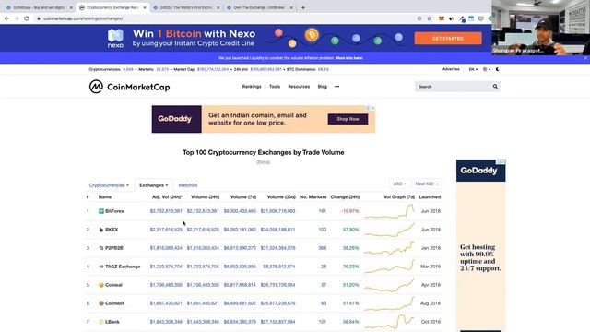Viewport: 590px width, 332px height.
Task: Sort by the Change (24h) column header
Action: pos(345,196)
